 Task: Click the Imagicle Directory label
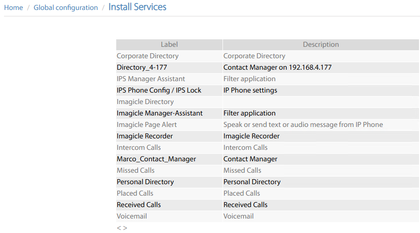pyautogui.click(x=145, y=102)
